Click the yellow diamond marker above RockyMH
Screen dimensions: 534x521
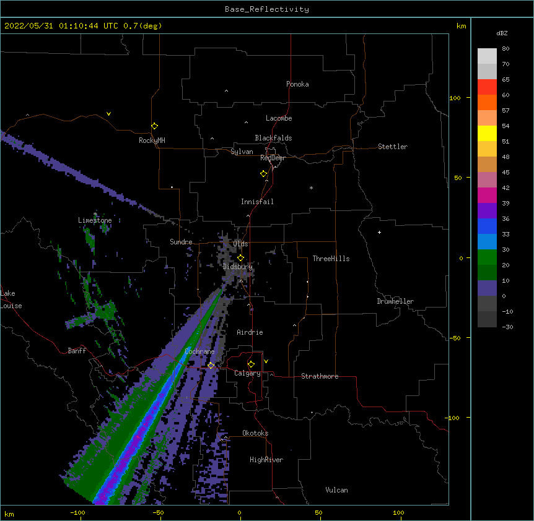point(154,126)
